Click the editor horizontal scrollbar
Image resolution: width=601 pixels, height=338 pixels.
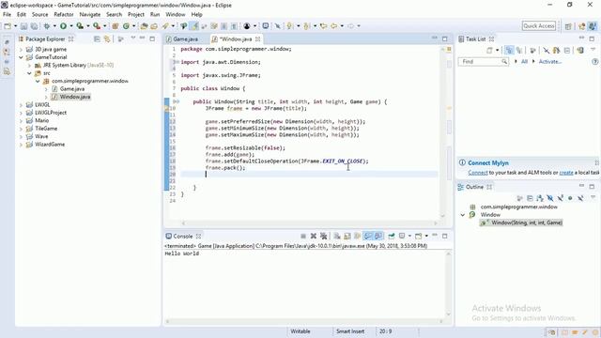coord(309,223)
